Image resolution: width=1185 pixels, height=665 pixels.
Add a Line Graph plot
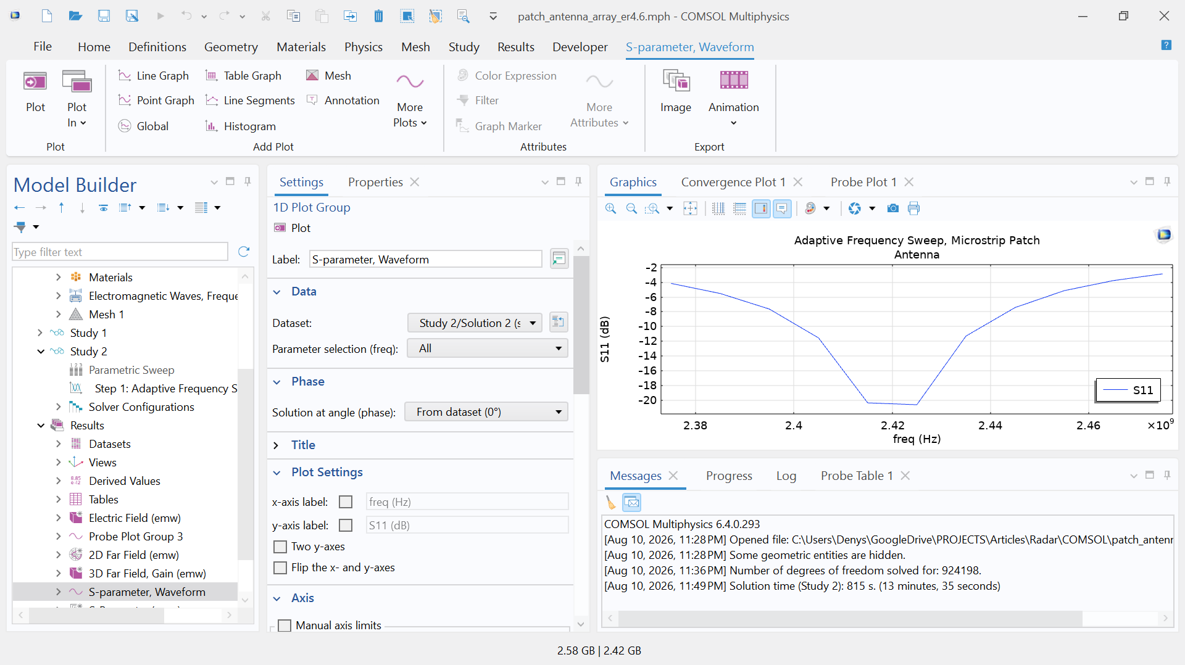(154, 75)
